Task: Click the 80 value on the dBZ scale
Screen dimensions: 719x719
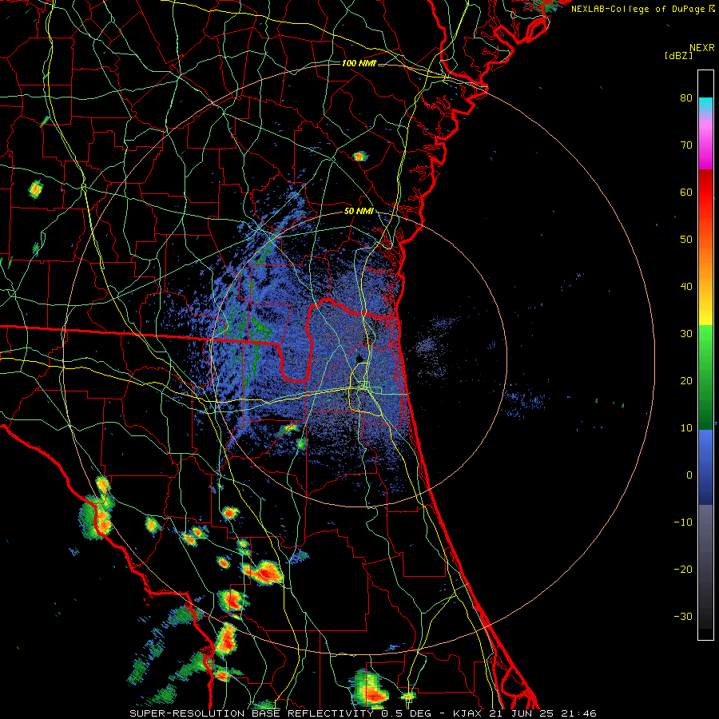Action: 686,98
